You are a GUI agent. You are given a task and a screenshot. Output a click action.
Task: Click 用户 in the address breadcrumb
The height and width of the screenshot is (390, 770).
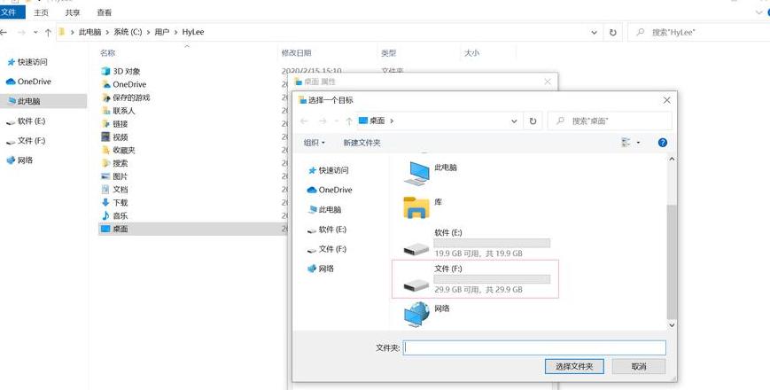[161, 32]
